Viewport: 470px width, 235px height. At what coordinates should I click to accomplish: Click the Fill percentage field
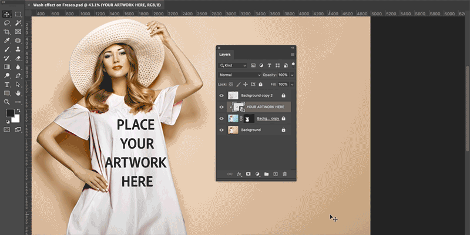point(283,85)
